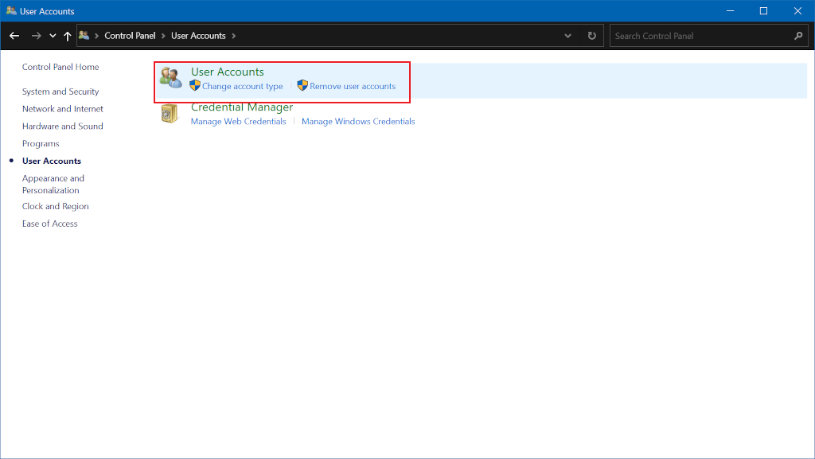
Task: Open the address bar history dropdown
Action: [x=567, y=36]
